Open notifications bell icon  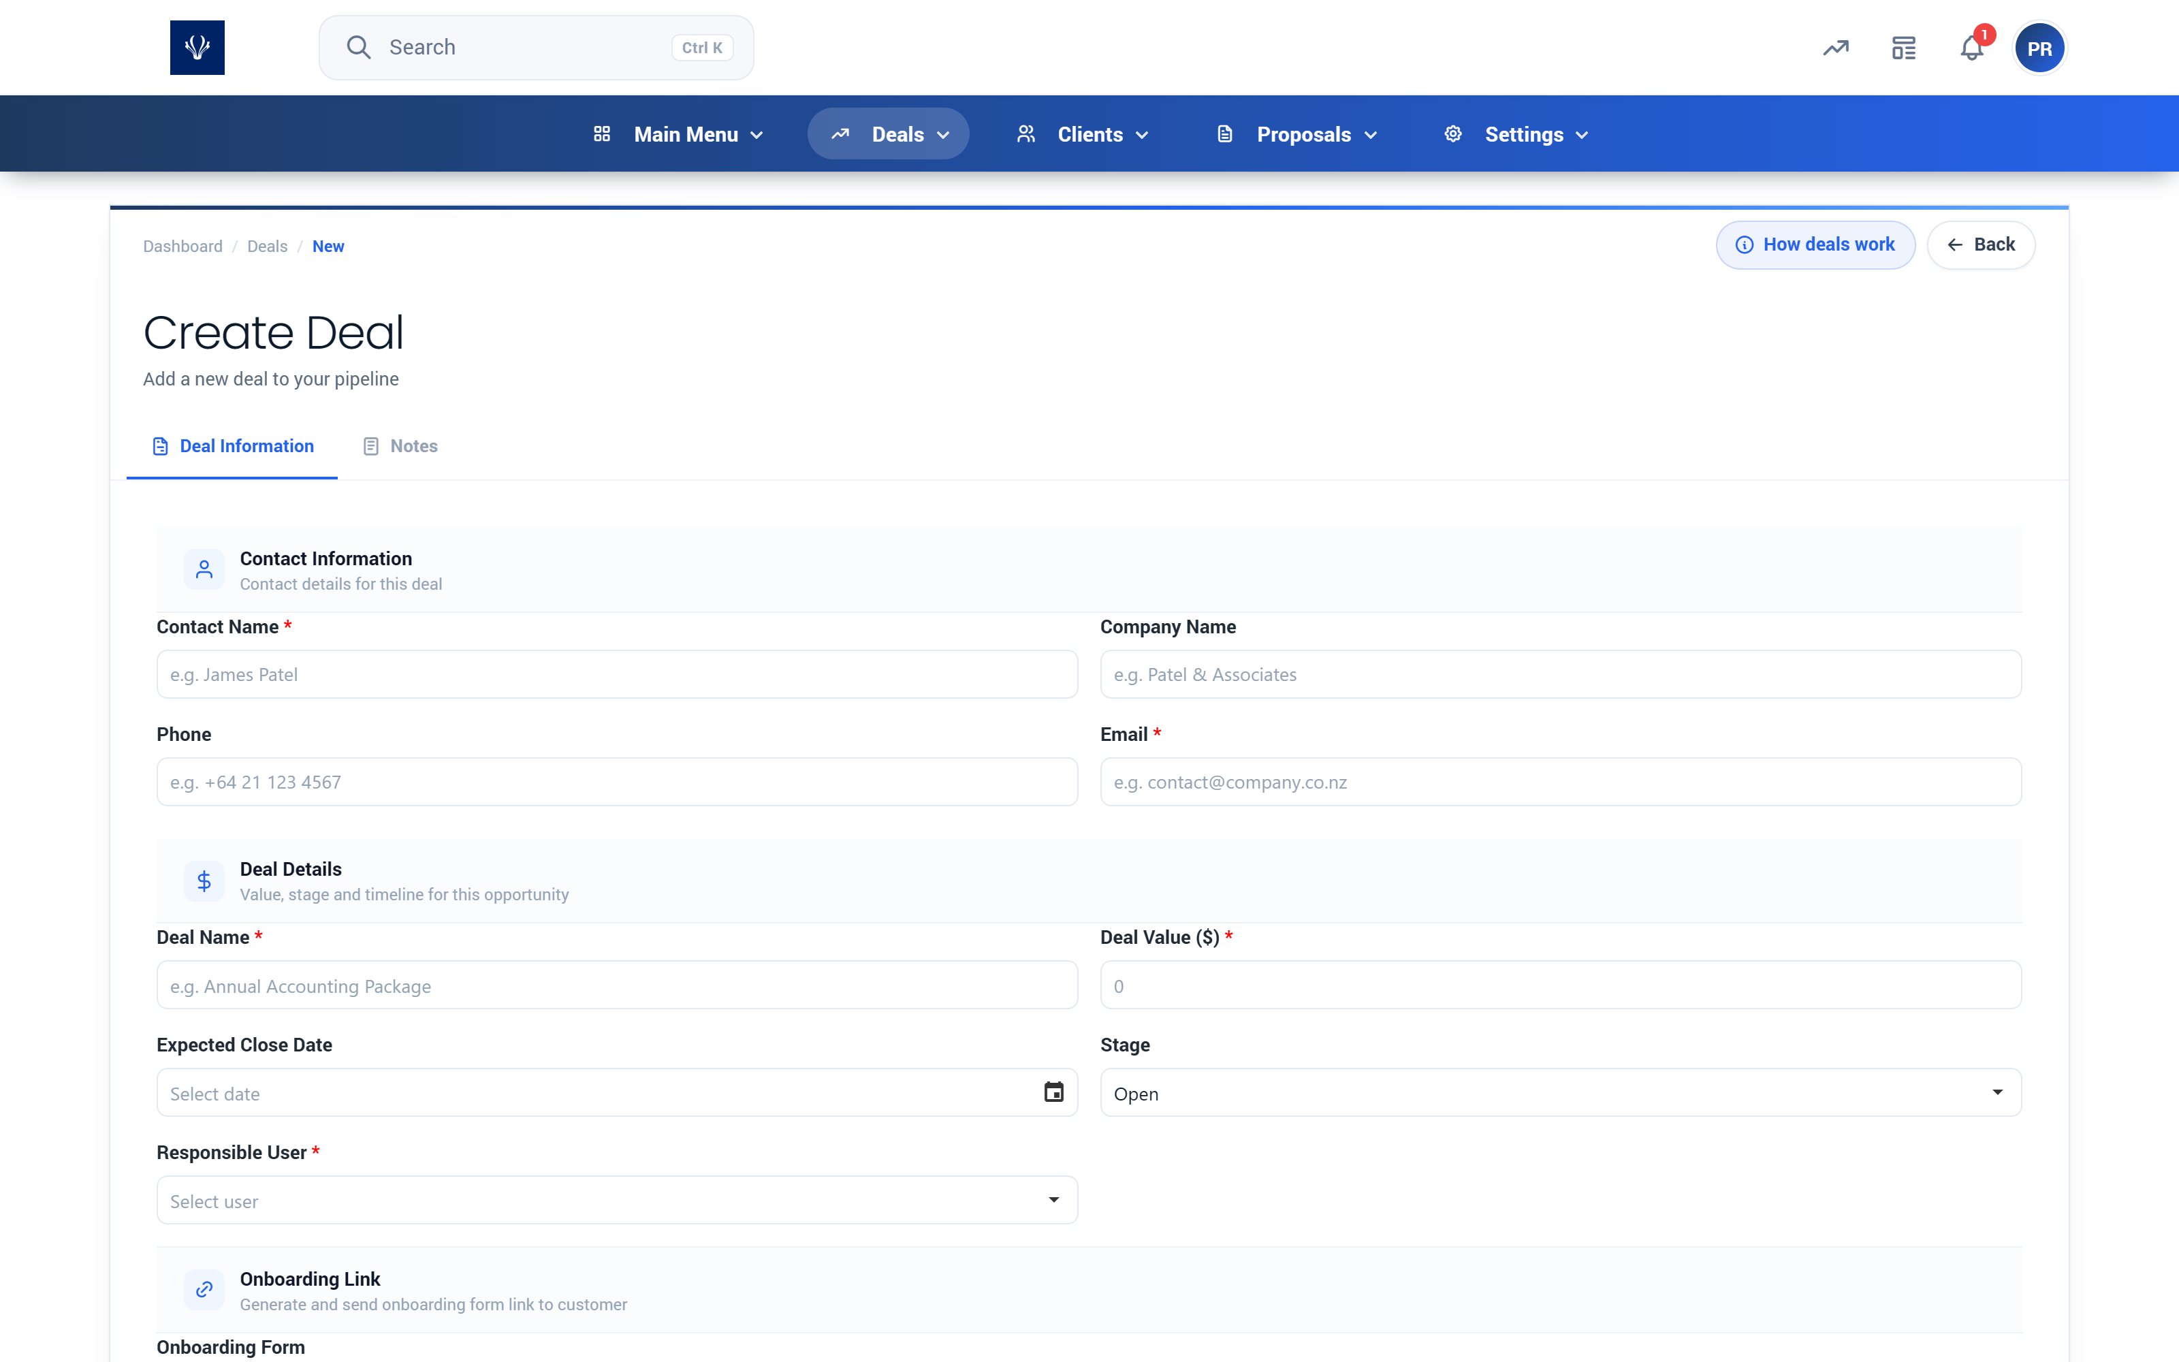[x=1972, y=48]
